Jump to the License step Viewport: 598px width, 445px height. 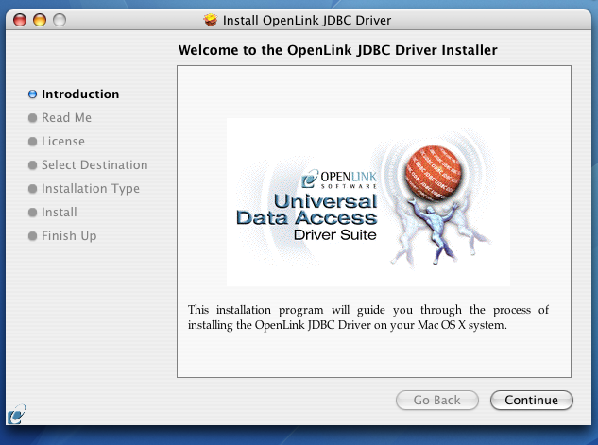[x=63, y=142]
